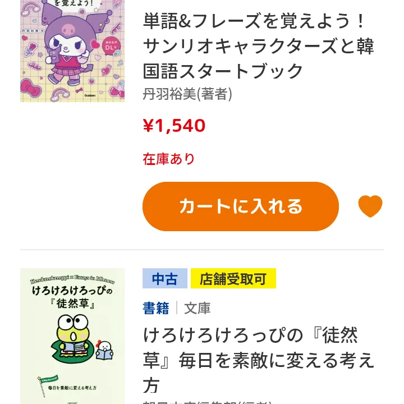Click the Keroppi frog illustration on the cover

point(73,334)
